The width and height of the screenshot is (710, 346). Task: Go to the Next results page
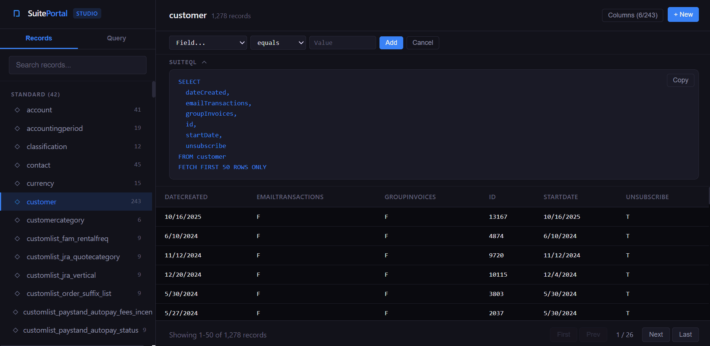[655, 335]
